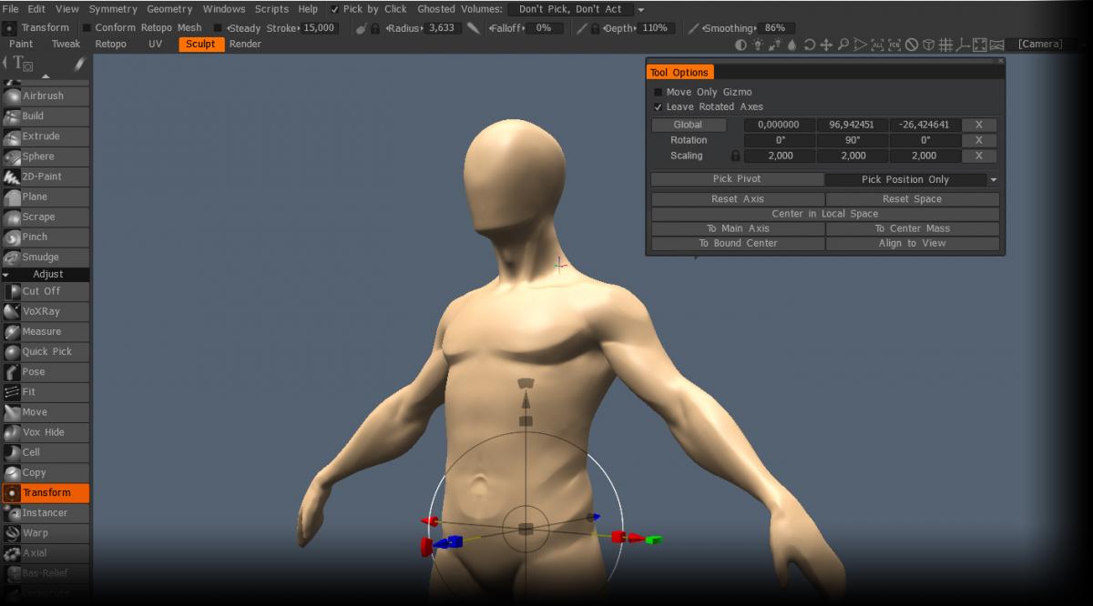
Task: Click the Reset Axis button
Action: coord(738,199)
